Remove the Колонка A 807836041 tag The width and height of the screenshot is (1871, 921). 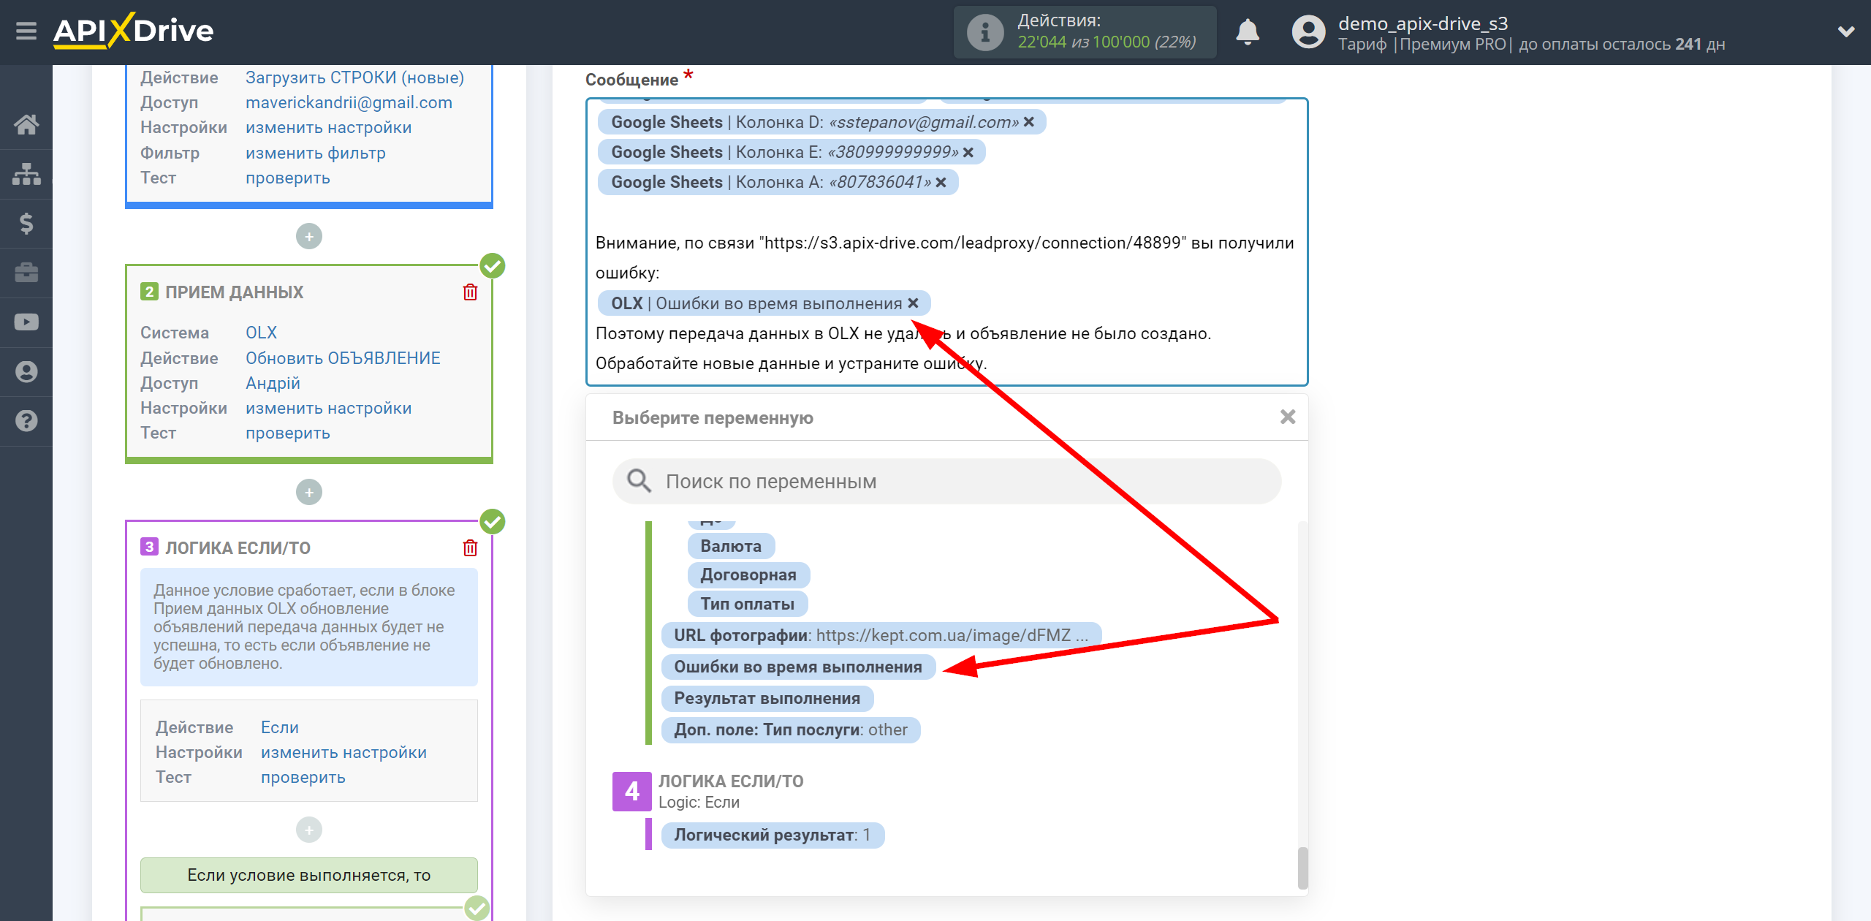click(x=941, y=182)
